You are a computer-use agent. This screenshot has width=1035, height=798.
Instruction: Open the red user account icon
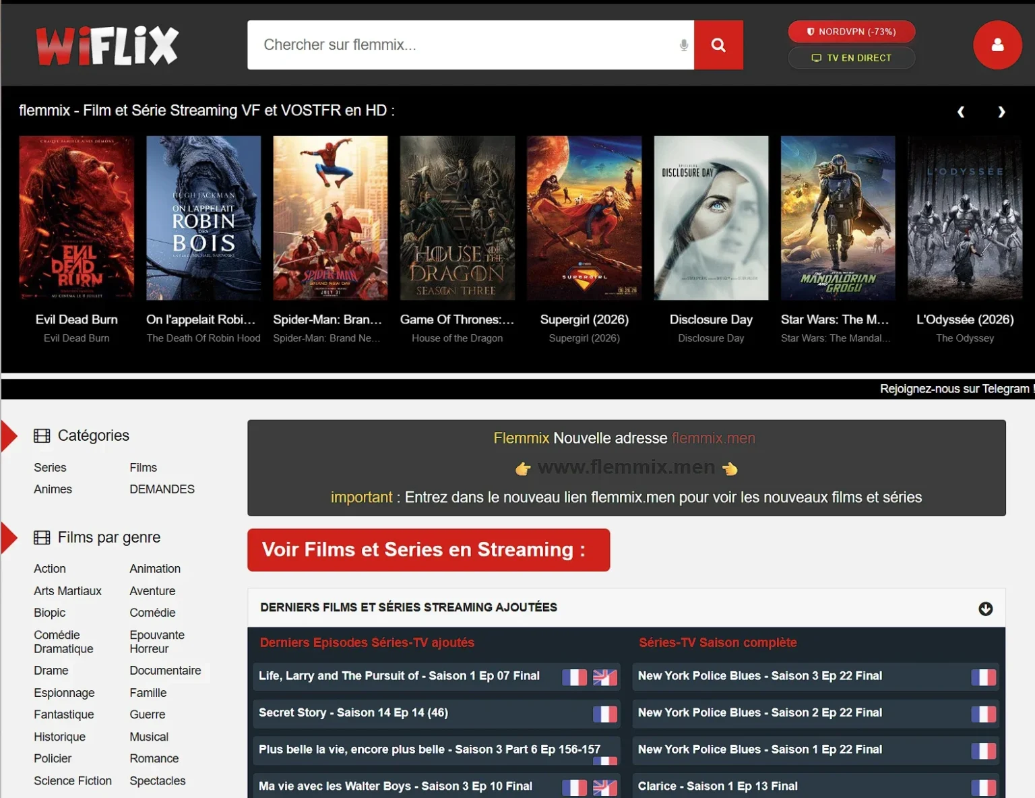997,45
